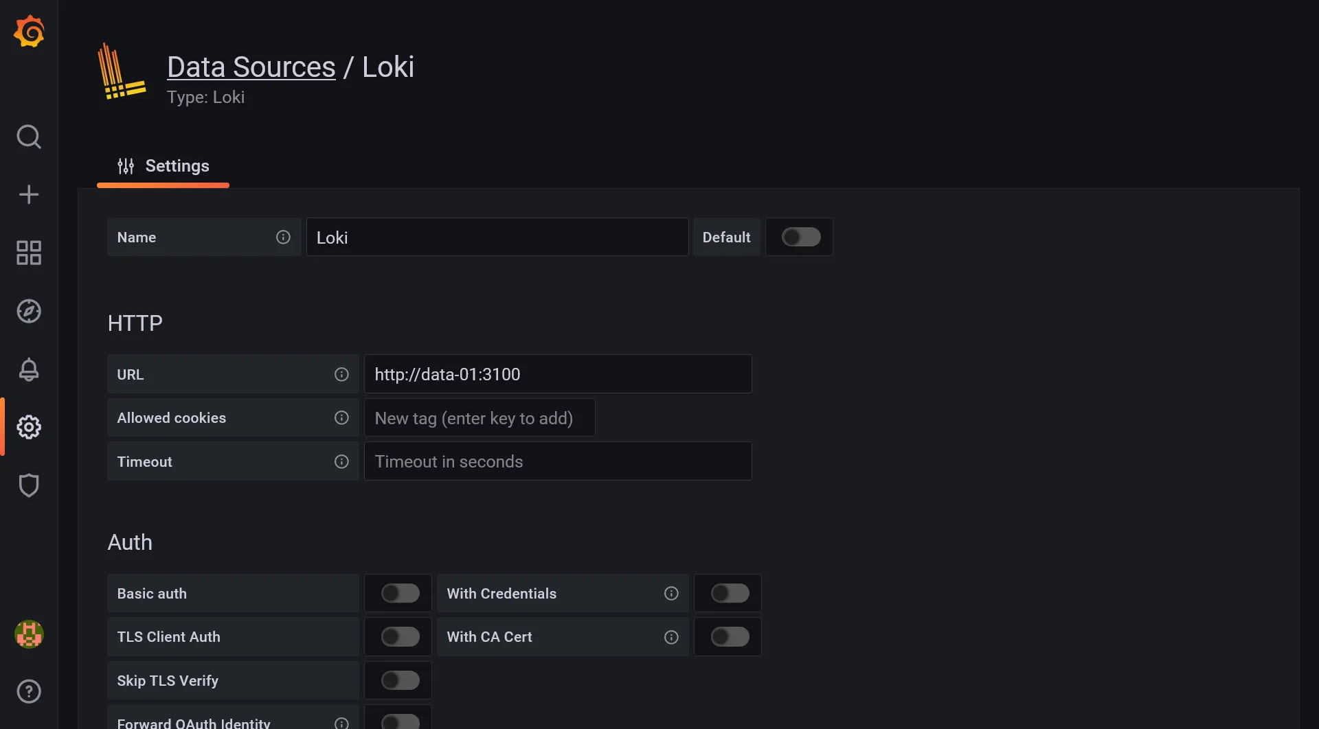Show the Timeout info tooltip

[341, 461]
